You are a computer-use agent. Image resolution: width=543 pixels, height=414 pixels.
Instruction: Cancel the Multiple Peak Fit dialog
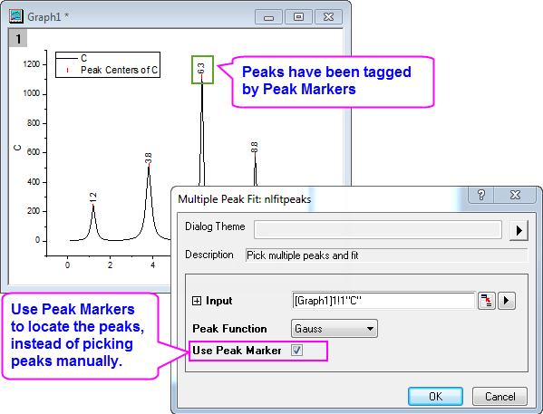pyautogui.click(x=499, y=397)
